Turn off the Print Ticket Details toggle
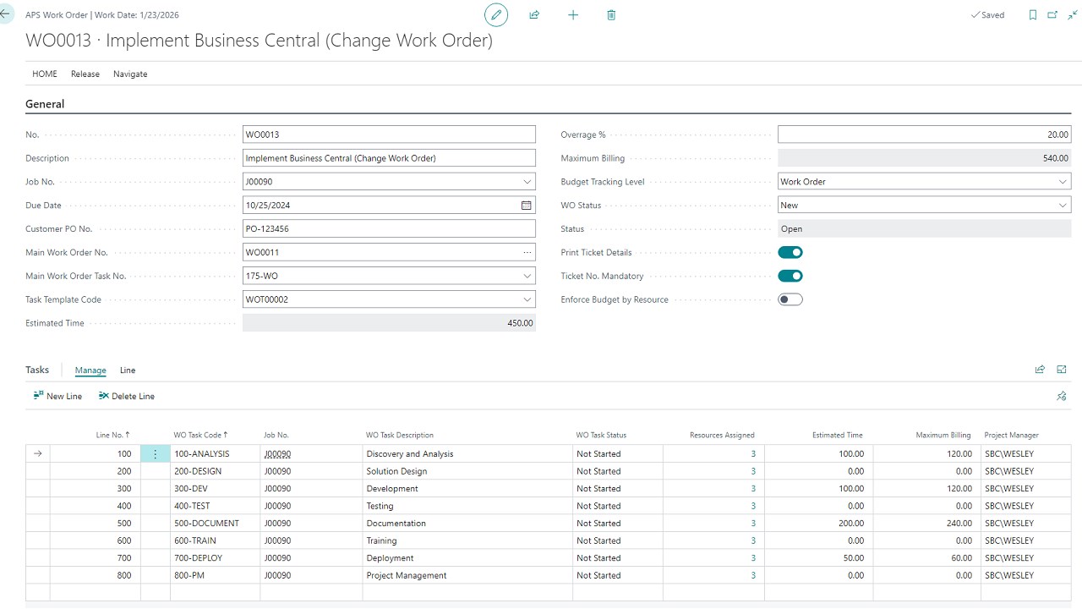This screenshot has width=1082, height=609. coord(790,251)
